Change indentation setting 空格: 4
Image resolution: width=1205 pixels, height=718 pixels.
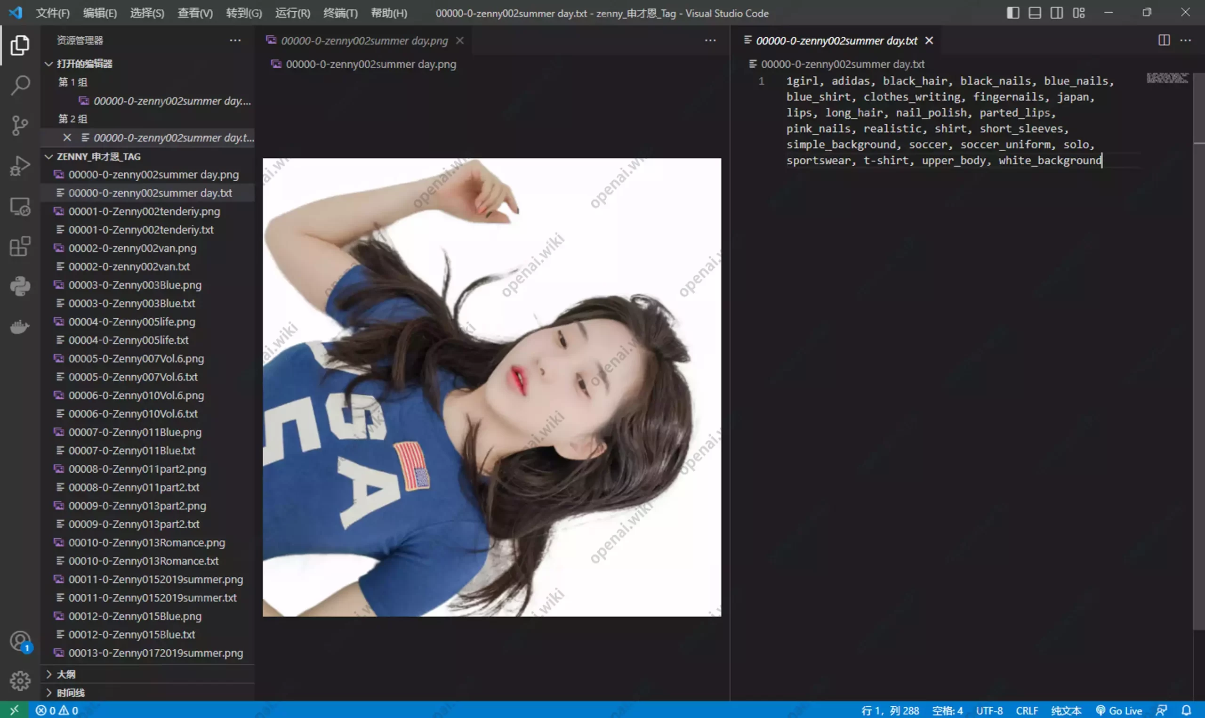(x=947, y=710)
